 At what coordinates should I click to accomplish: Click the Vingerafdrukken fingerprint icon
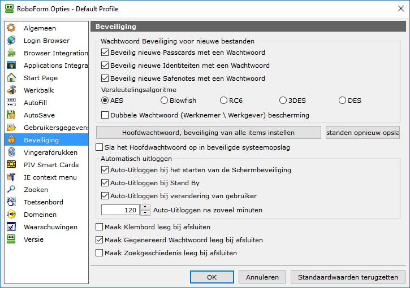[11, 152]
